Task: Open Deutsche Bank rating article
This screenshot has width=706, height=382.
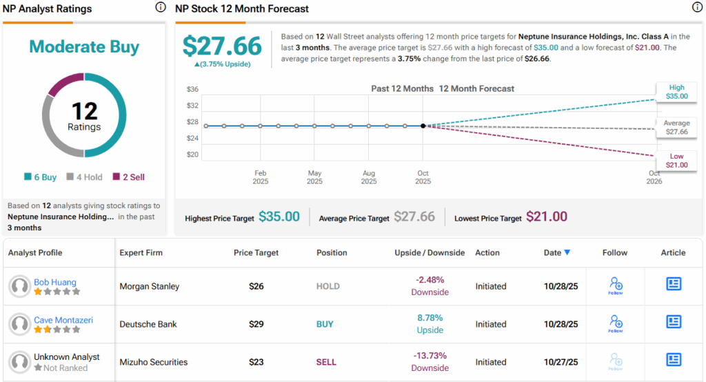Action: pyautogui.click(x=674, y=322)
